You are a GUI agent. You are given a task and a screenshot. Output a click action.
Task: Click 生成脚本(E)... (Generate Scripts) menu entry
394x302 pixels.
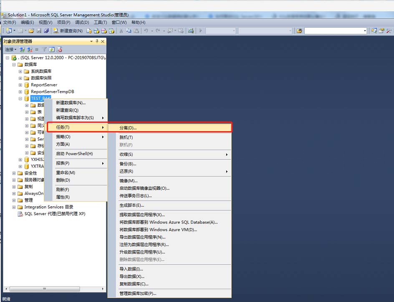pyautogui.click(x=131, y=205)
